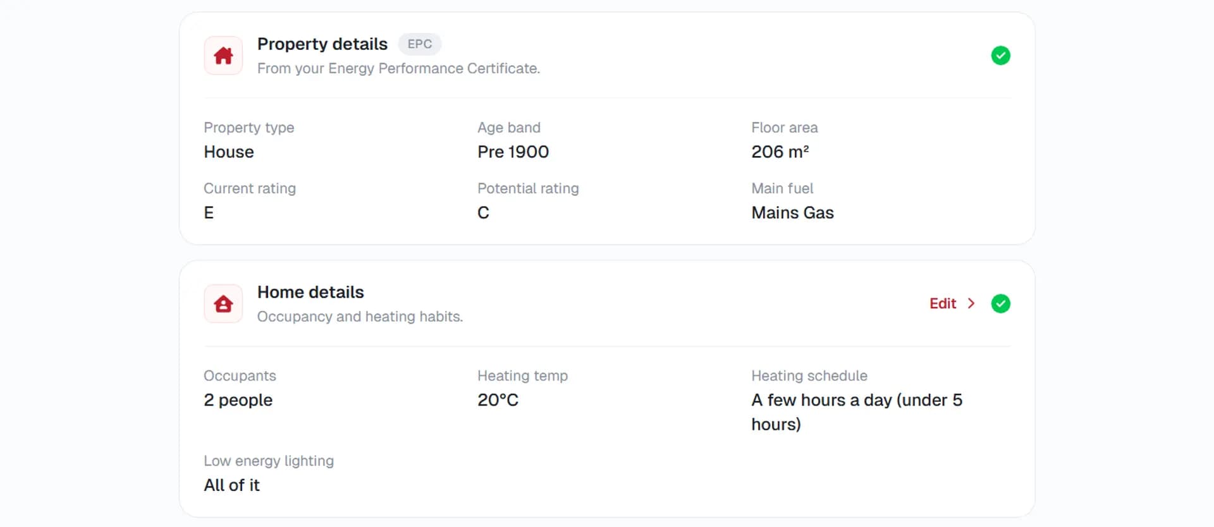Open Edit for Home details

[x=943, y=304]
